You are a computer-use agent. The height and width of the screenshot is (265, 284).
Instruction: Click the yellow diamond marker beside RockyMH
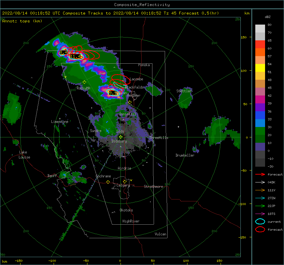84,82
